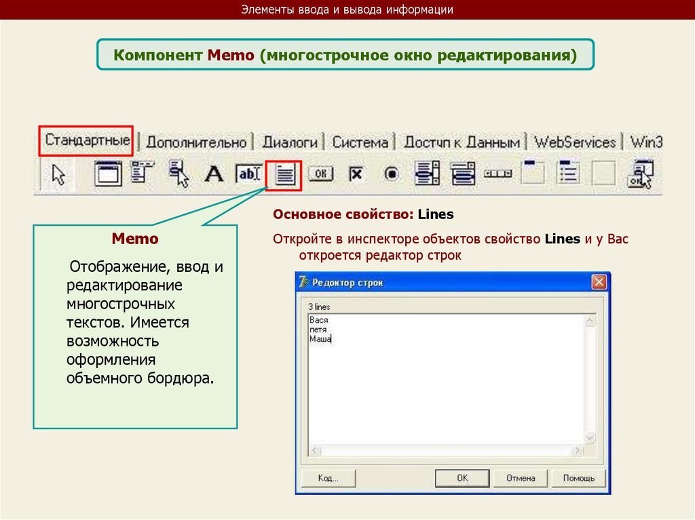
Task: Select the ListBox component icon
Action: [427, 173]
